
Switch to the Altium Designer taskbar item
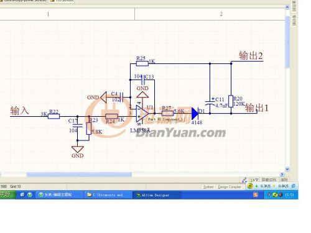tap(157, 195)
